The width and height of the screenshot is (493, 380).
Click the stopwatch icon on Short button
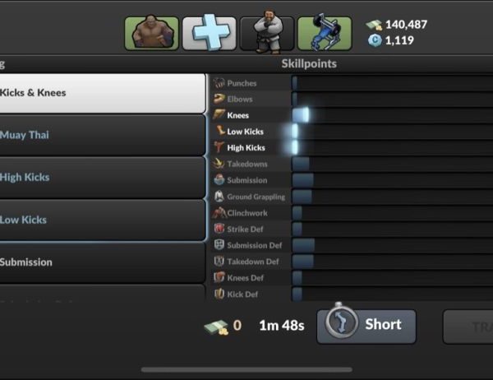point(341,322)
